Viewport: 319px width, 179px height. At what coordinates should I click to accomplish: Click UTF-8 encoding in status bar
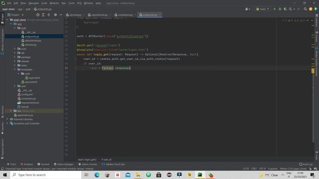[x=262, y=169]
